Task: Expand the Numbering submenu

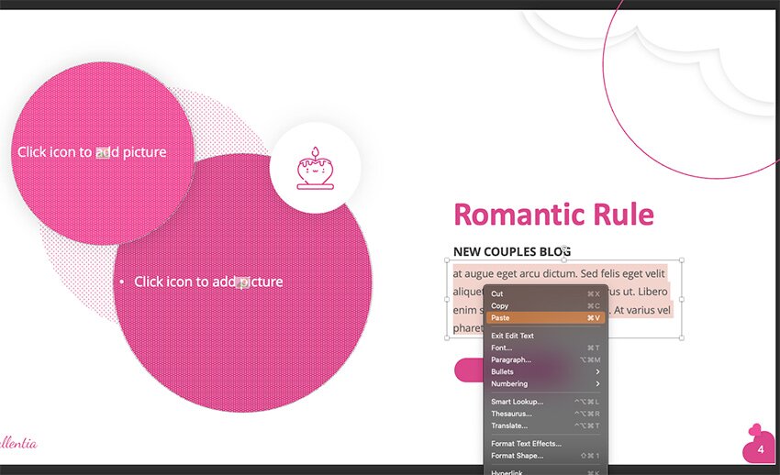Action: (509, 383)
